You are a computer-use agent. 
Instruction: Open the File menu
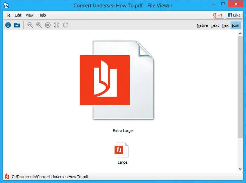[x=7, y=15]
